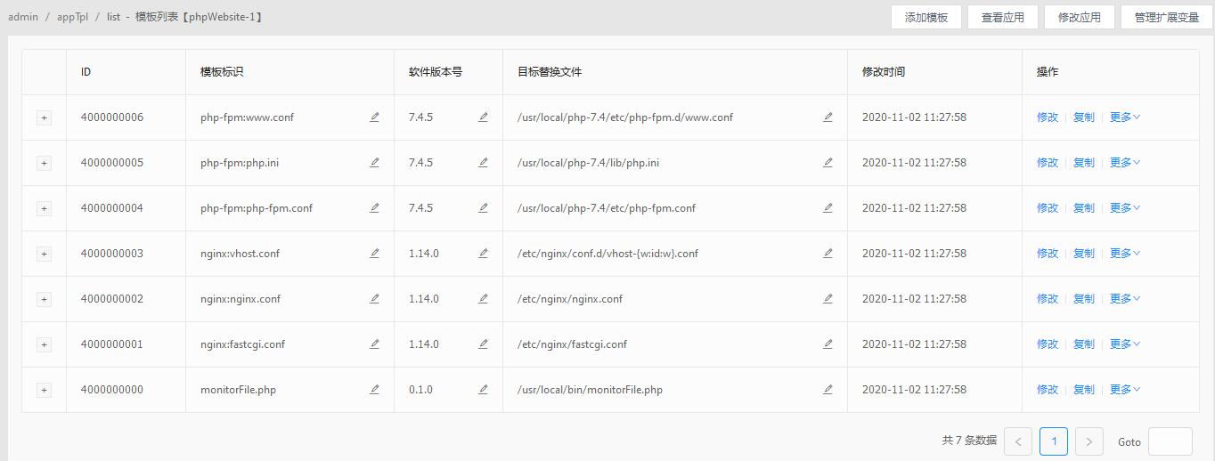Click 添加模板 button

[x=926, y=17]
